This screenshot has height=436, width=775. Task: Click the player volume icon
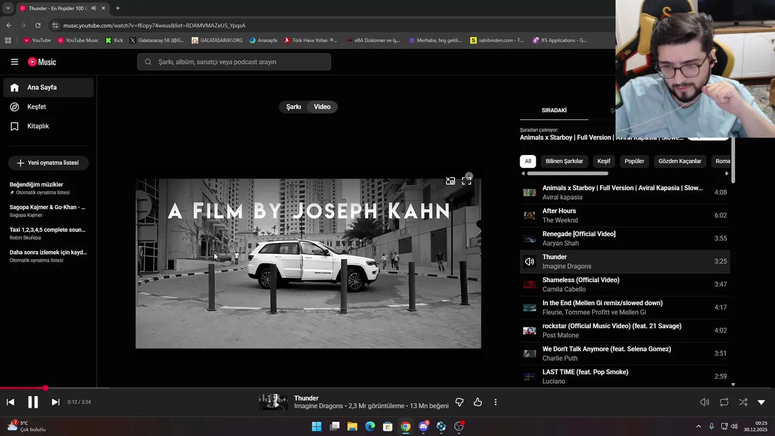tap(705, 402)
